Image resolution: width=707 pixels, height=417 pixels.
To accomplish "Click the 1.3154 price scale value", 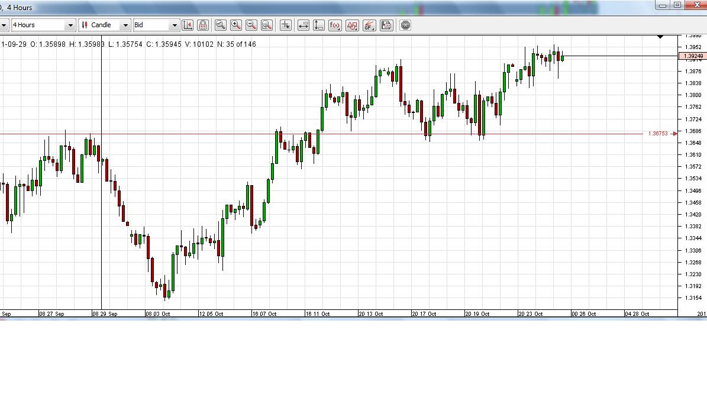I will pos(693,298).
